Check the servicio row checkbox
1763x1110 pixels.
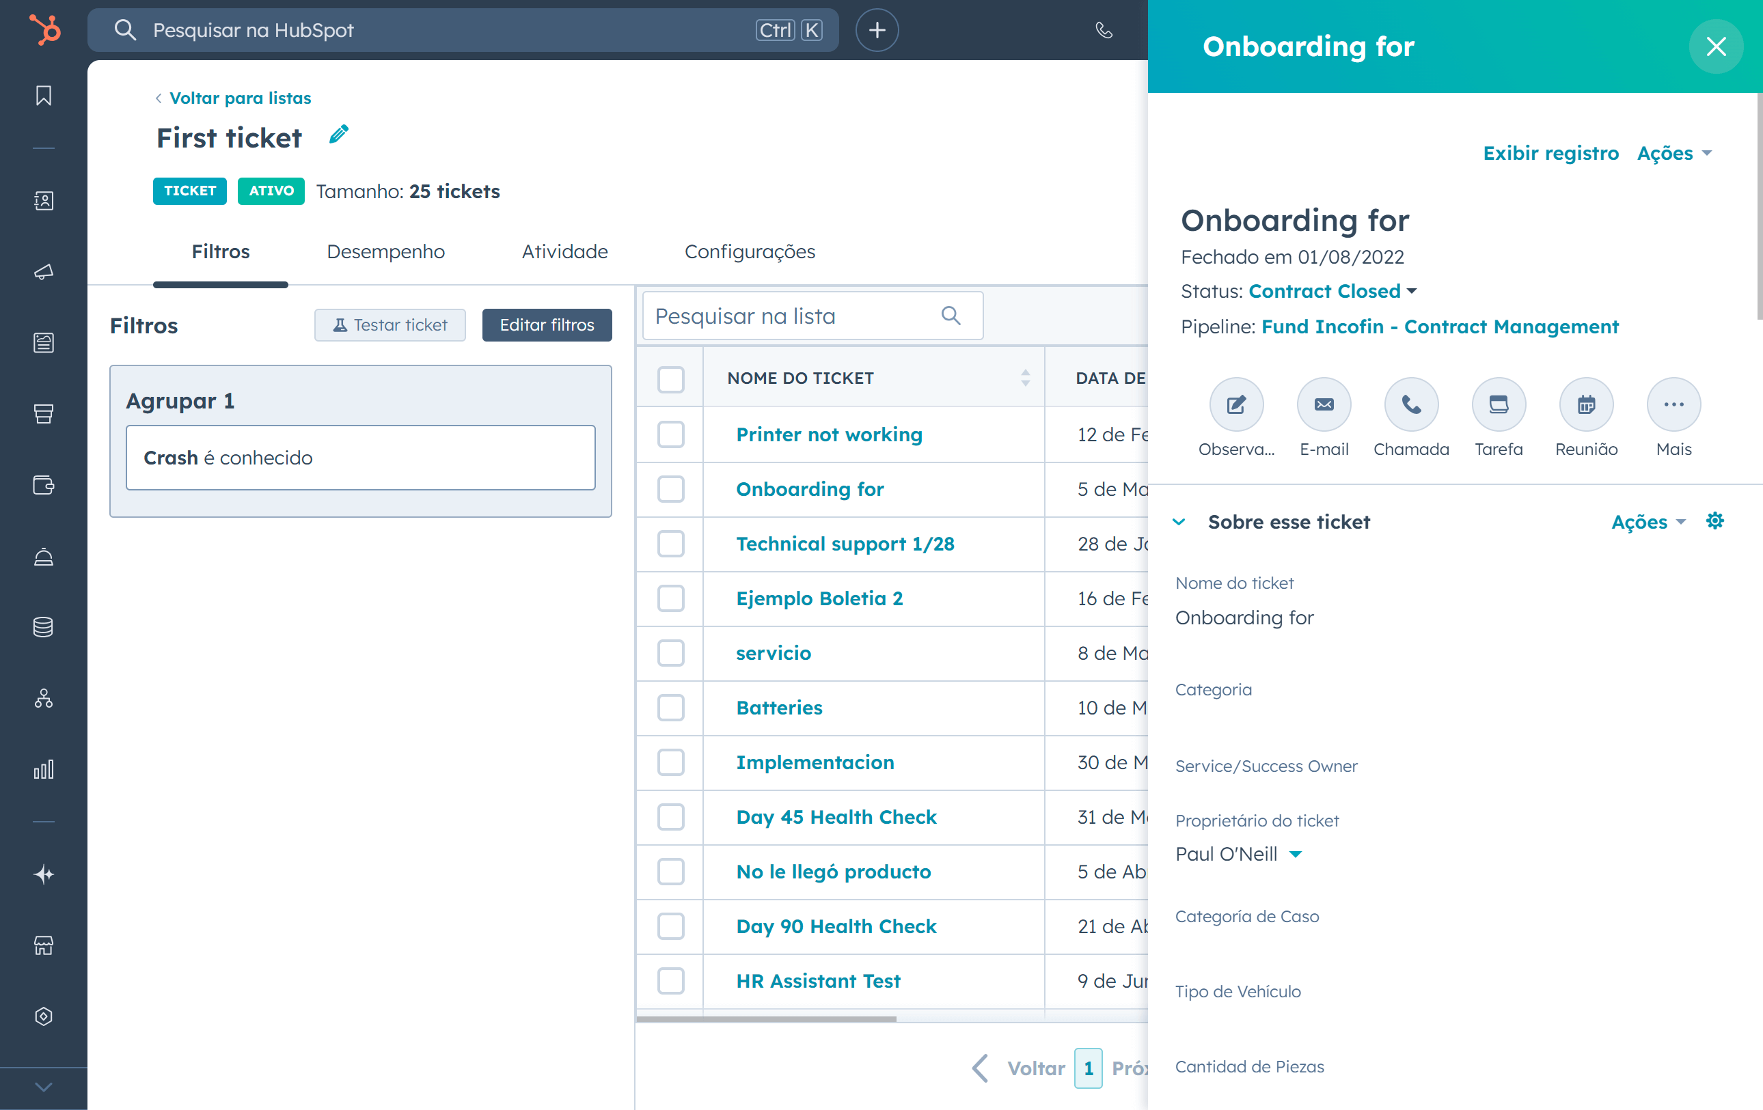click(670, 653)
